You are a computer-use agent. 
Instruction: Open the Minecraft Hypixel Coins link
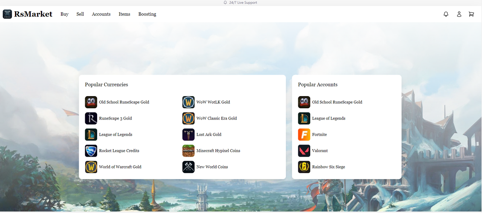[218, 151]
